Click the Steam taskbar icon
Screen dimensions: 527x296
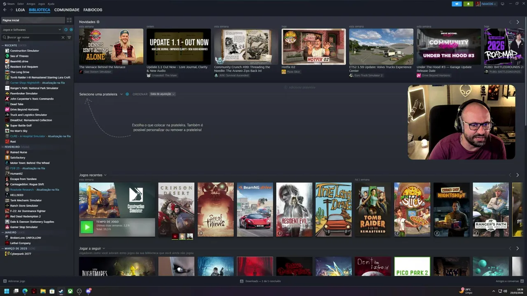tap(61, 291)
